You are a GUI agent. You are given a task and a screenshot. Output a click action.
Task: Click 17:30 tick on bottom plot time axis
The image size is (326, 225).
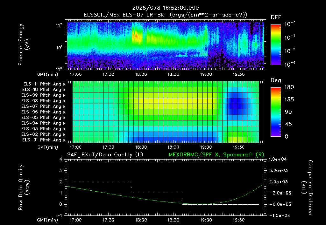tap(108, 220)
